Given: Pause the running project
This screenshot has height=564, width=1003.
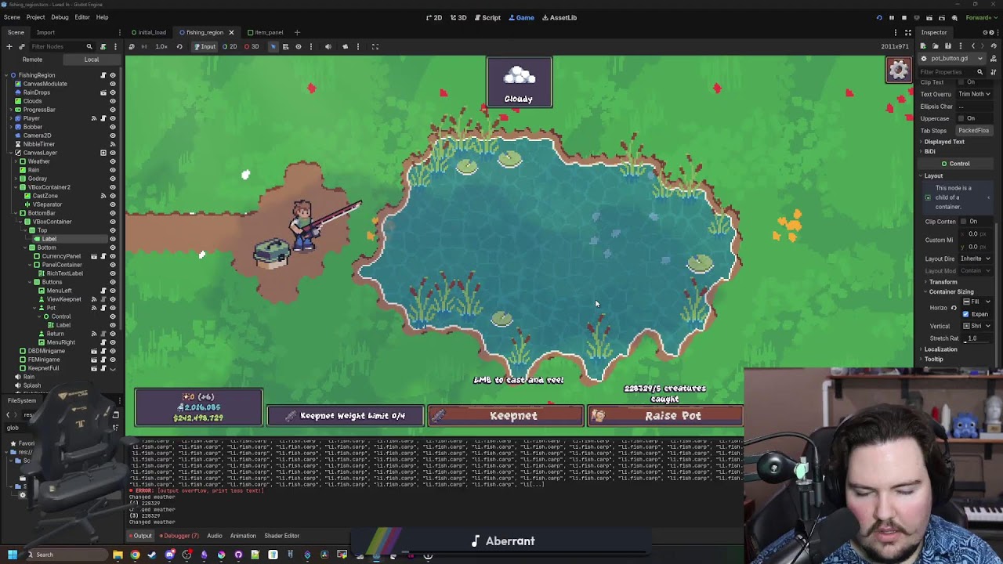Looking at the screenshot, I should (892, 17).
